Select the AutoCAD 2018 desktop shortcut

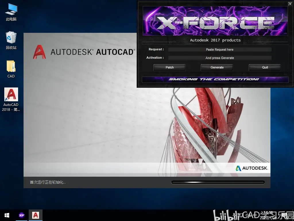pos(11,99)
